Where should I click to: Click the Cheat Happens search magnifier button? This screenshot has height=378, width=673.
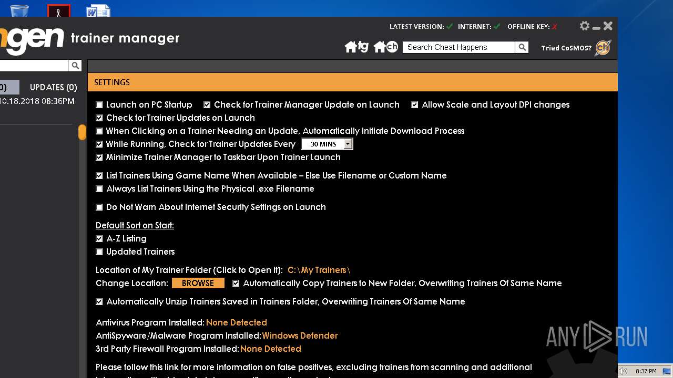(522, 47)
